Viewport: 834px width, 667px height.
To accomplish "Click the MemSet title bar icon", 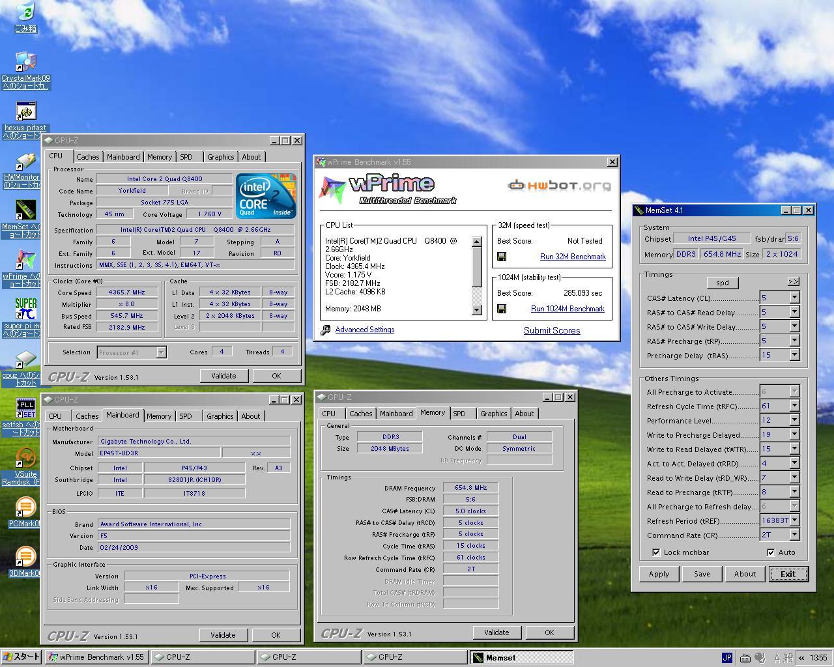I will pyautogui.click(x=639, y=210).
